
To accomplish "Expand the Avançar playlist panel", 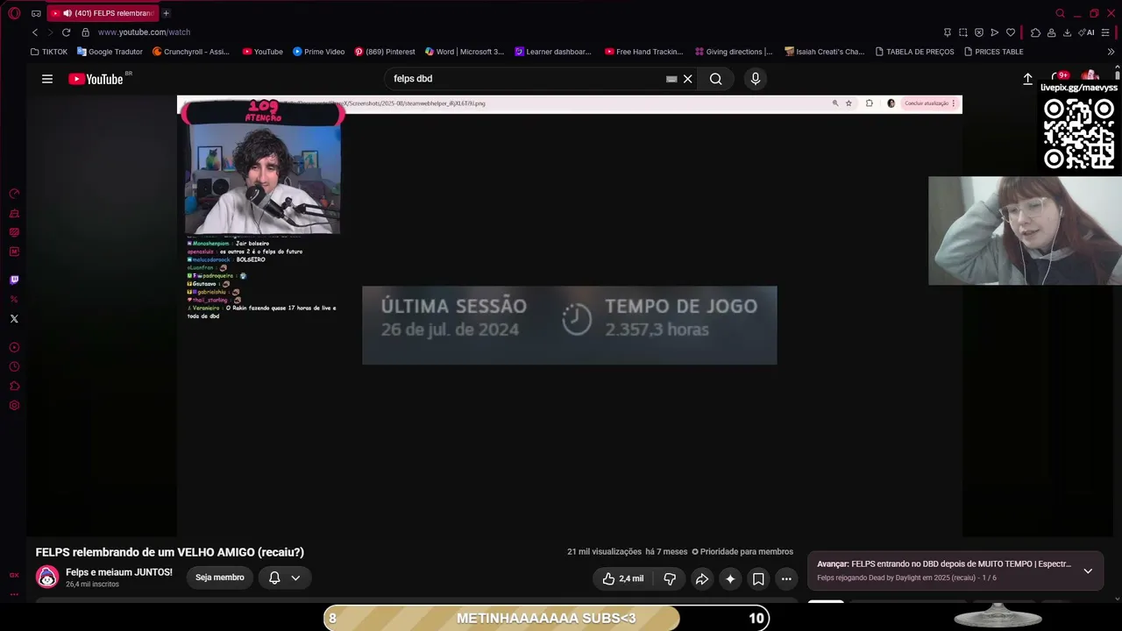I will 1088,571.
